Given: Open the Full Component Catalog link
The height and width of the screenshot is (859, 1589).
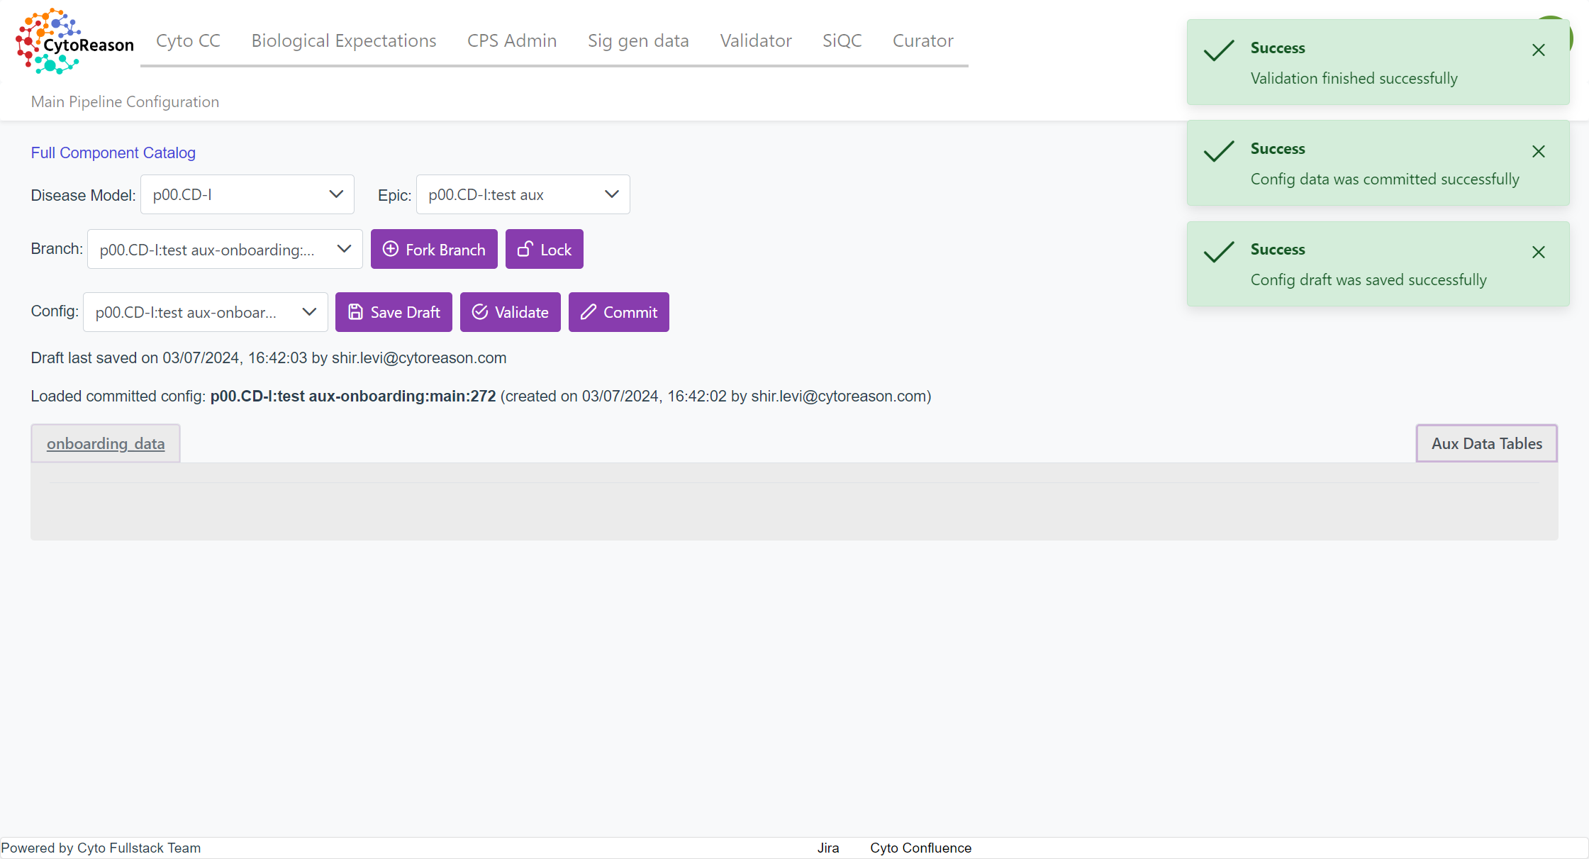Looking at the screenshot, I should click(113, 153).
